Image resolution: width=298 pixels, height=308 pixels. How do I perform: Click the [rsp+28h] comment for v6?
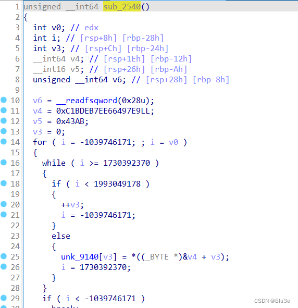(166, 80)
